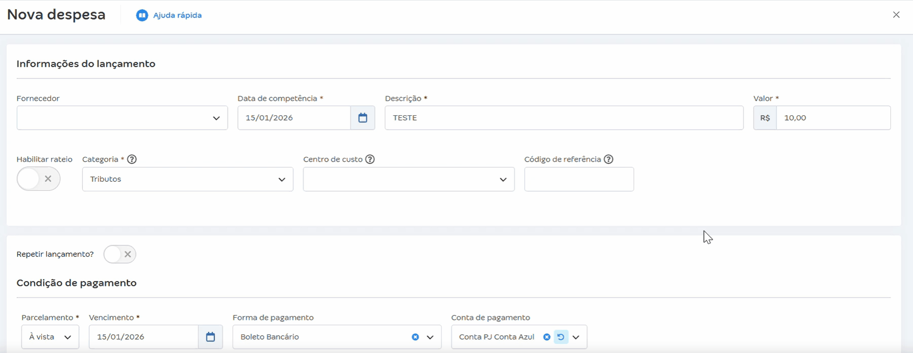913x353 pixels.
Task: Click the Descrição field containing TESTE
Action: (x=564, y=118)
